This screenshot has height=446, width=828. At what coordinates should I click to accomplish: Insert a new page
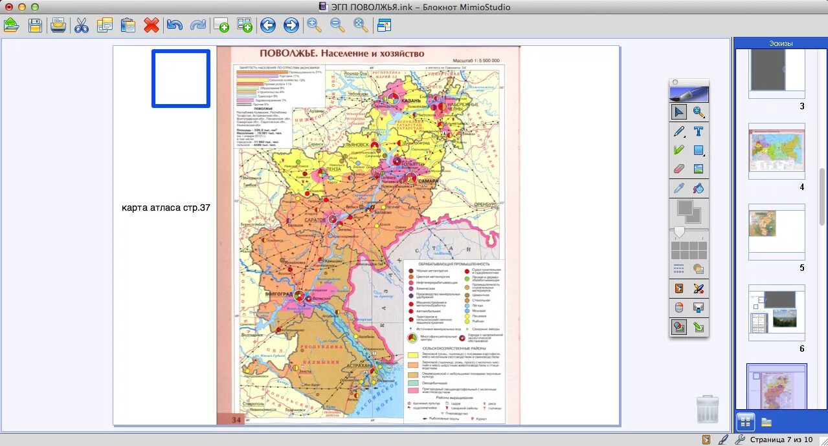pos(221,25)
